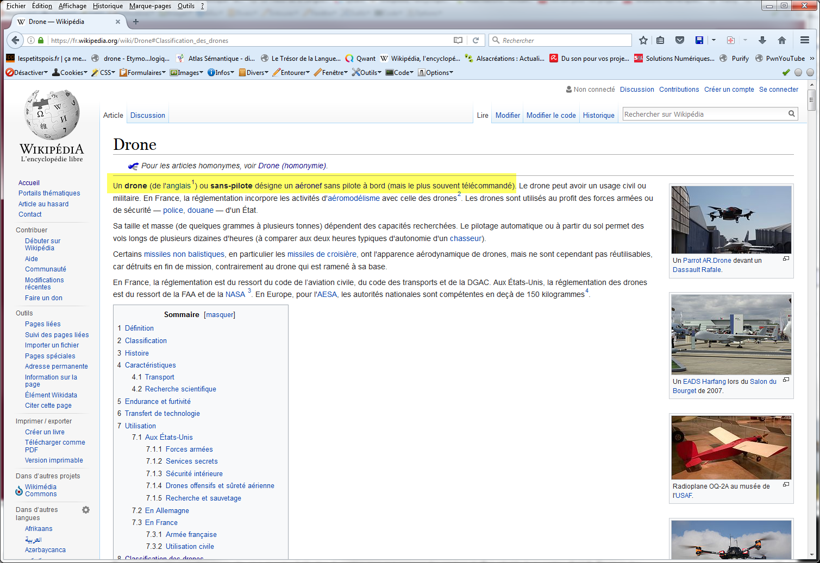
Task: Click the language settings gear icon
Action: point(86,510)
